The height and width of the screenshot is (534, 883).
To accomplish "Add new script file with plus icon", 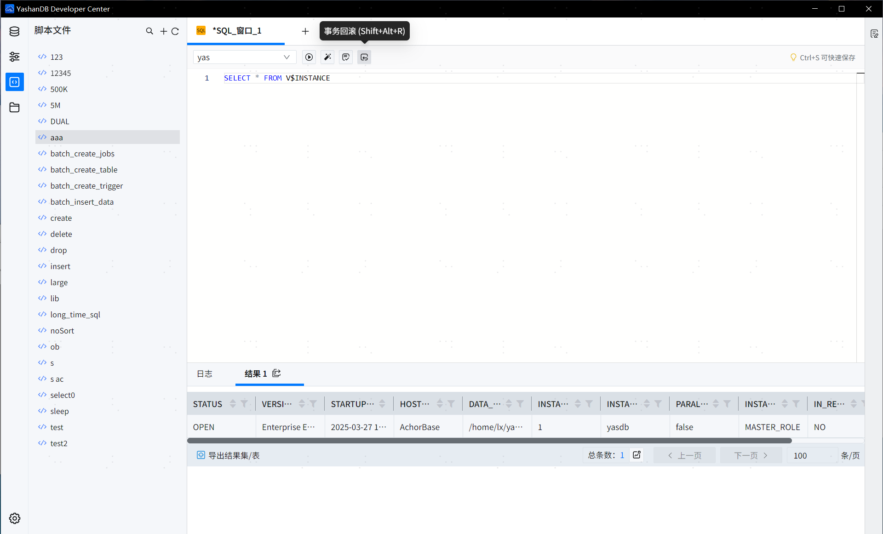I will click(x=163, y=31).
